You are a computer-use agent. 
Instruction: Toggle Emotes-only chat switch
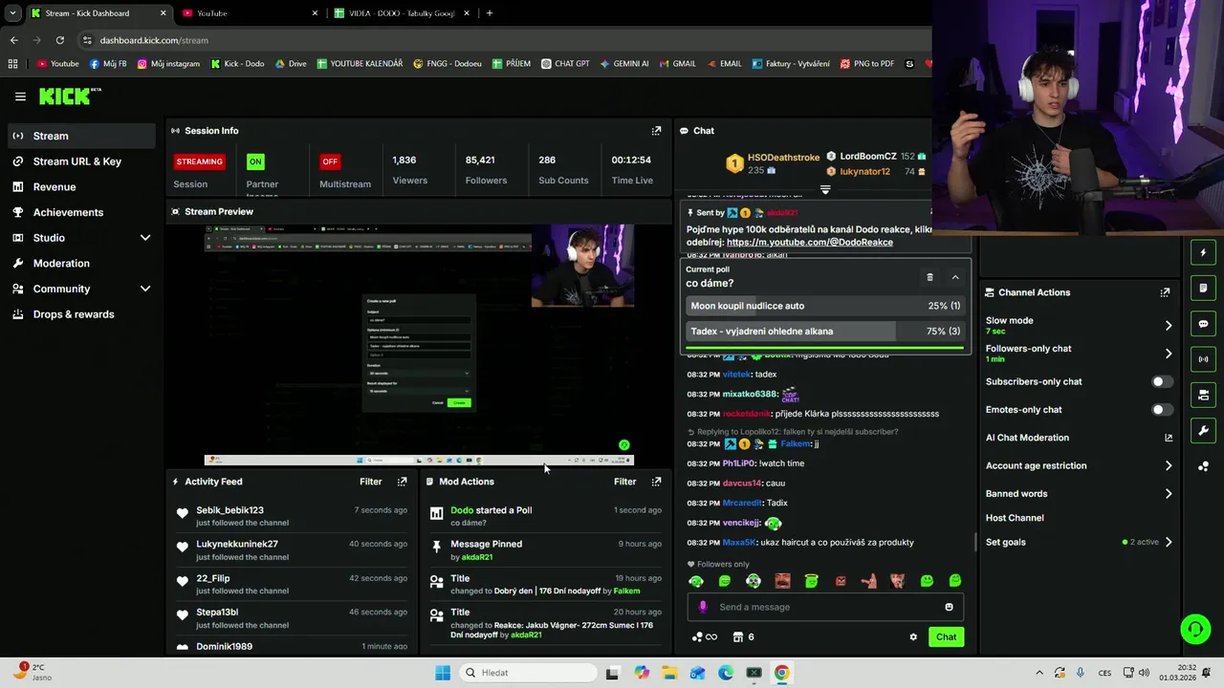1162,410
